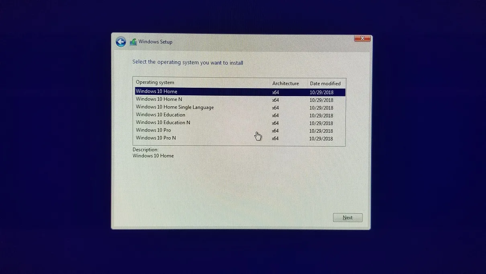This screenshot has height=274, width=486.
Task: Click the Architecture column header
Action: click(x=286, y=84)
